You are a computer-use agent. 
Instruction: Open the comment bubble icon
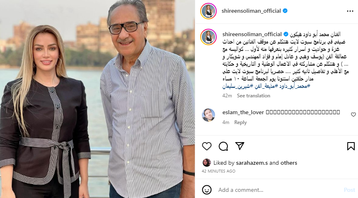223,146
